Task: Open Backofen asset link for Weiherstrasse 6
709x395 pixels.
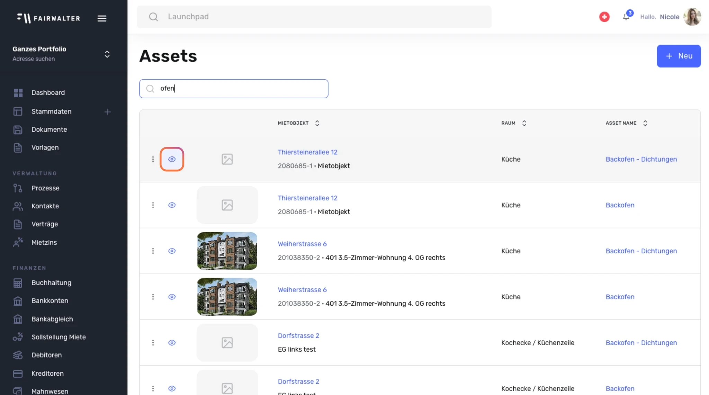Action: 620,297
